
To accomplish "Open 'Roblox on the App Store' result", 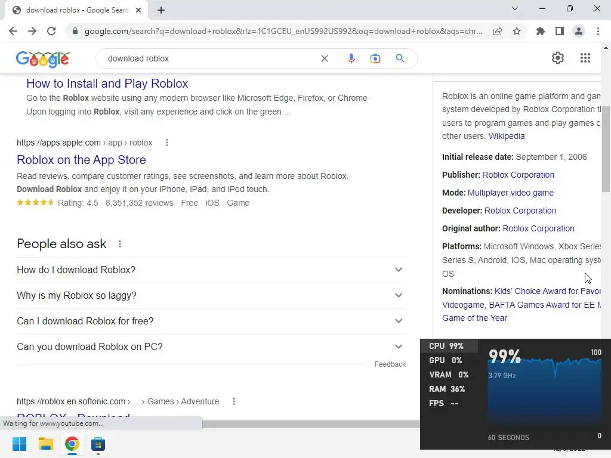I will [81, 160].
